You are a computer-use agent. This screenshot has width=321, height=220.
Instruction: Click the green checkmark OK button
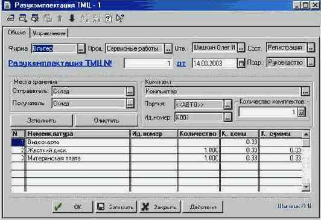tap(72, 207)
